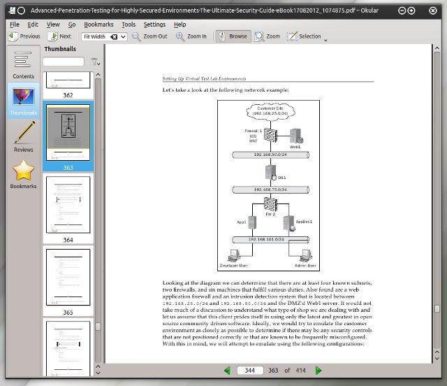This screenshot has width=447, height=386.
Task: Go back using green left arrow
Action: 227,370
